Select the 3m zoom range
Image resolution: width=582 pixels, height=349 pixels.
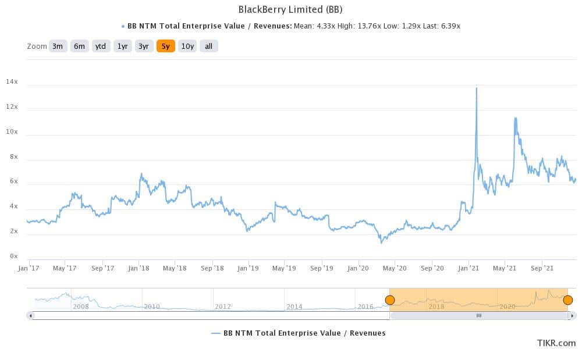pos(58,47)
